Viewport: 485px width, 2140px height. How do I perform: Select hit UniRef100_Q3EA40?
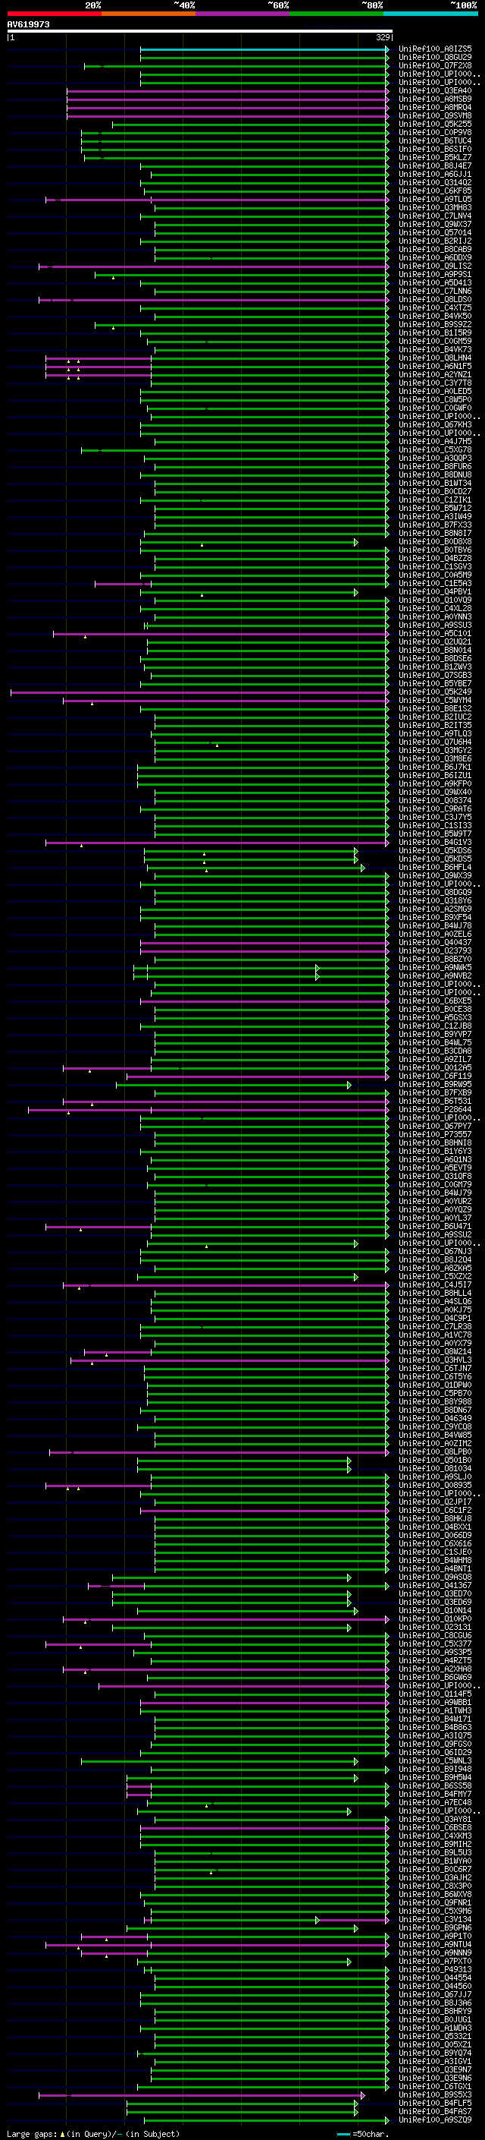click(x=435, y=91)
